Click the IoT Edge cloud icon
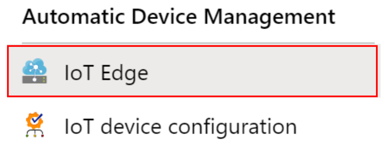The height and width of the screenshot is (147, 386). click(x=34, y=71)
